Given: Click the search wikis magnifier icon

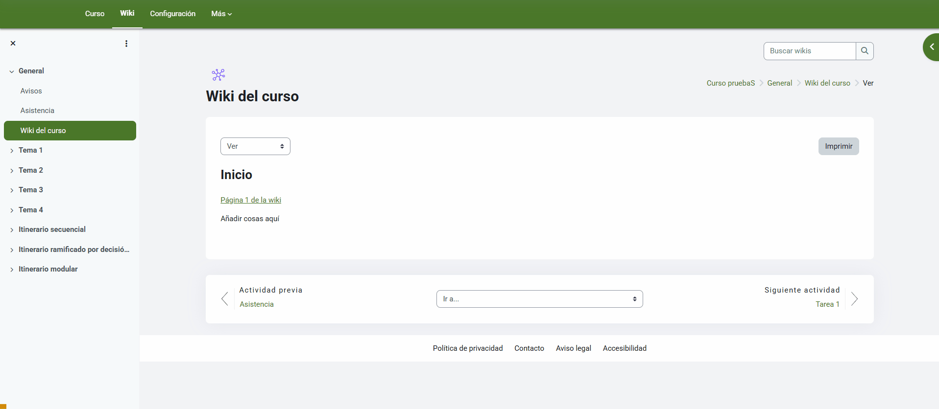Looking at the screenshot, I should [x=865, y=51].
